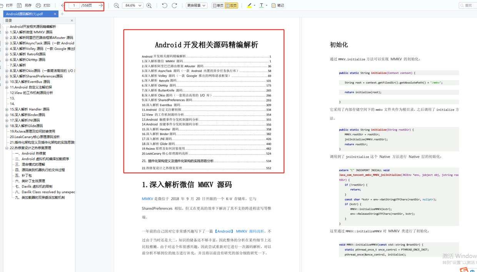Select 六、类补丁生效原理 sub-entry
Image resolution: width=477 pixels, height=272 pixels.
coord(30,181)
